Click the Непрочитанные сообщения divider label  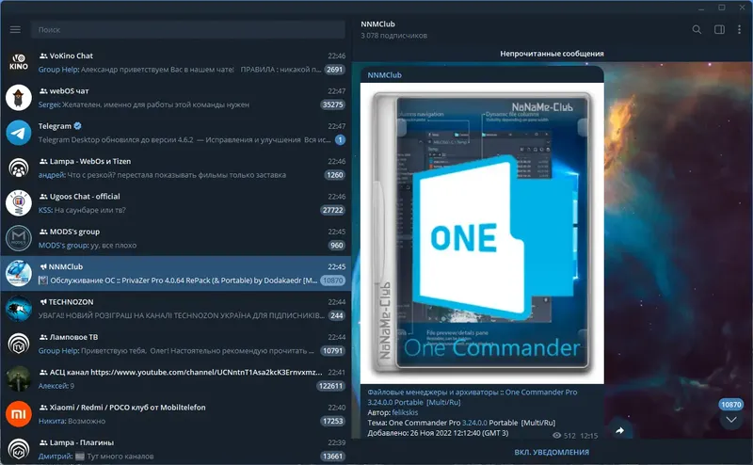point(552,54)
